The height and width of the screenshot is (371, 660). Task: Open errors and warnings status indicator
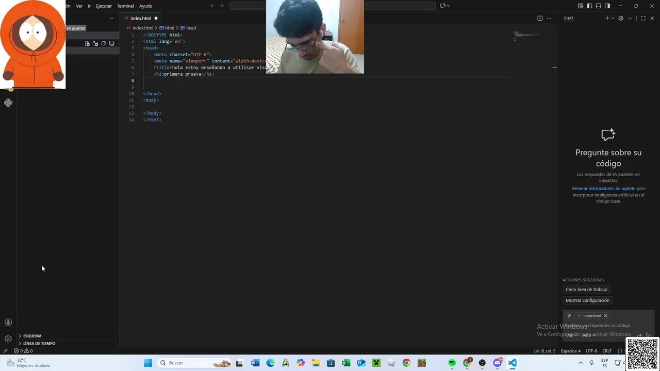(x=23, y=351)
